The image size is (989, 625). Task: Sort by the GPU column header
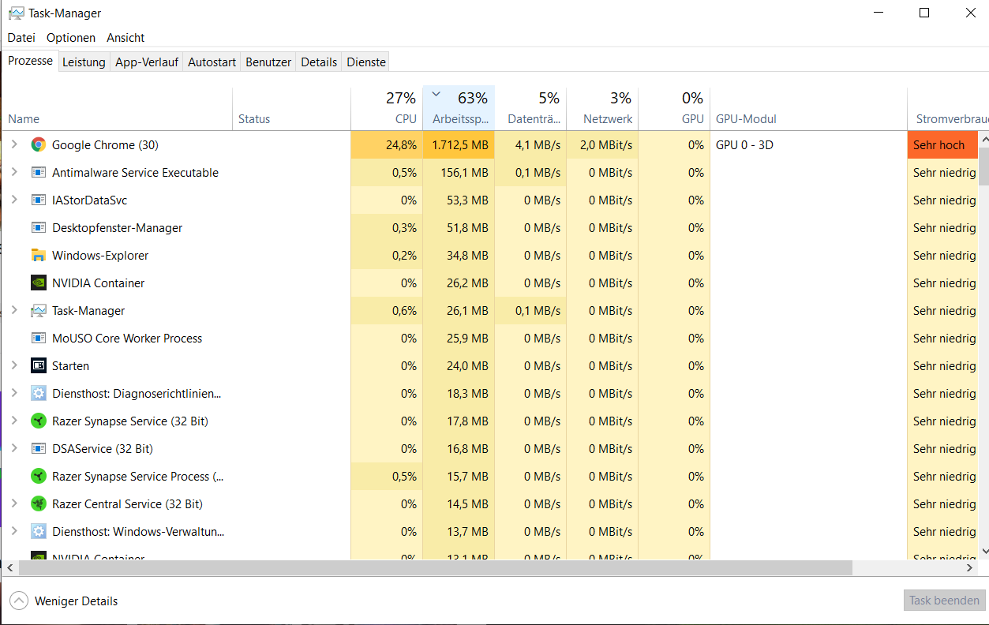(674, 108)
